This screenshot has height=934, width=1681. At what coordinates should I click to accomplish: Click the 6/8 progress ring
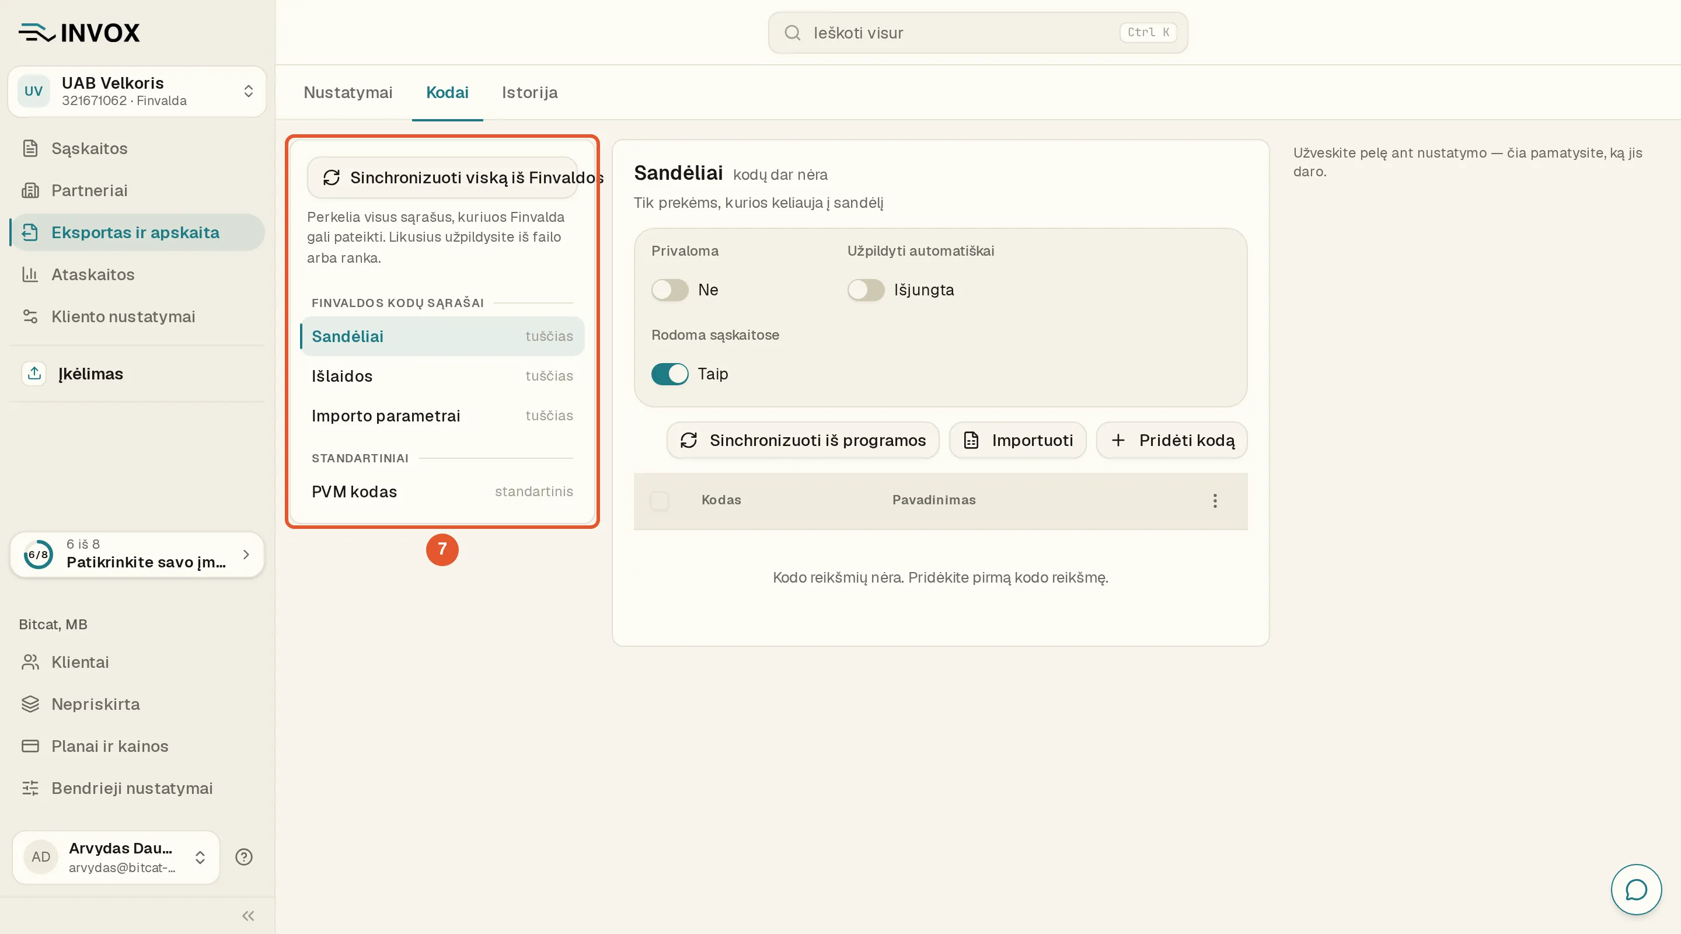pyautogui.click(x=39, y=554)
